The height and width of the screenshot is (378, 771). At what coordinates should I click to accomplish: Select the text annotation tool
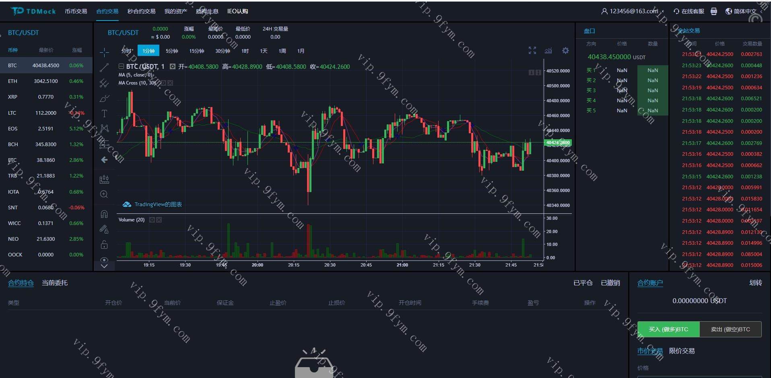[104, 114]
